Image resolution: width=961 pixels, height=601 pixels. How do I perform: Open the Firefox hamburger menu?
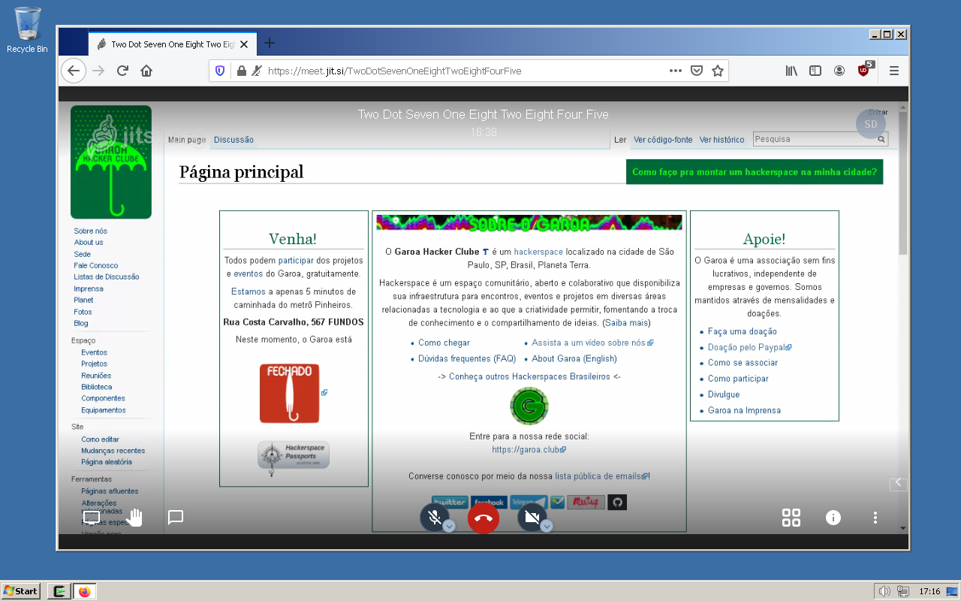(x=894, y=71)
